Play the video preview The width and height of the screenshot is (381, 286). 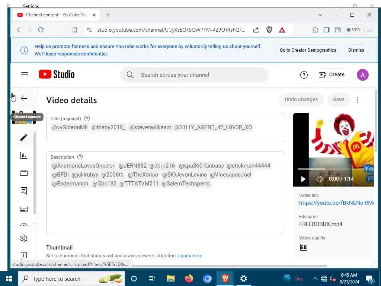[303, 179]
